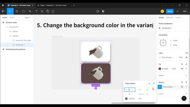Switch to the Layers tab

[5, 18]
